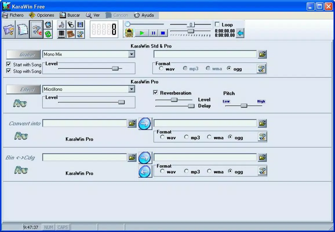Click the jukebox icon
Viewport: 335px width, 232px height.
[x=129, y=33]
